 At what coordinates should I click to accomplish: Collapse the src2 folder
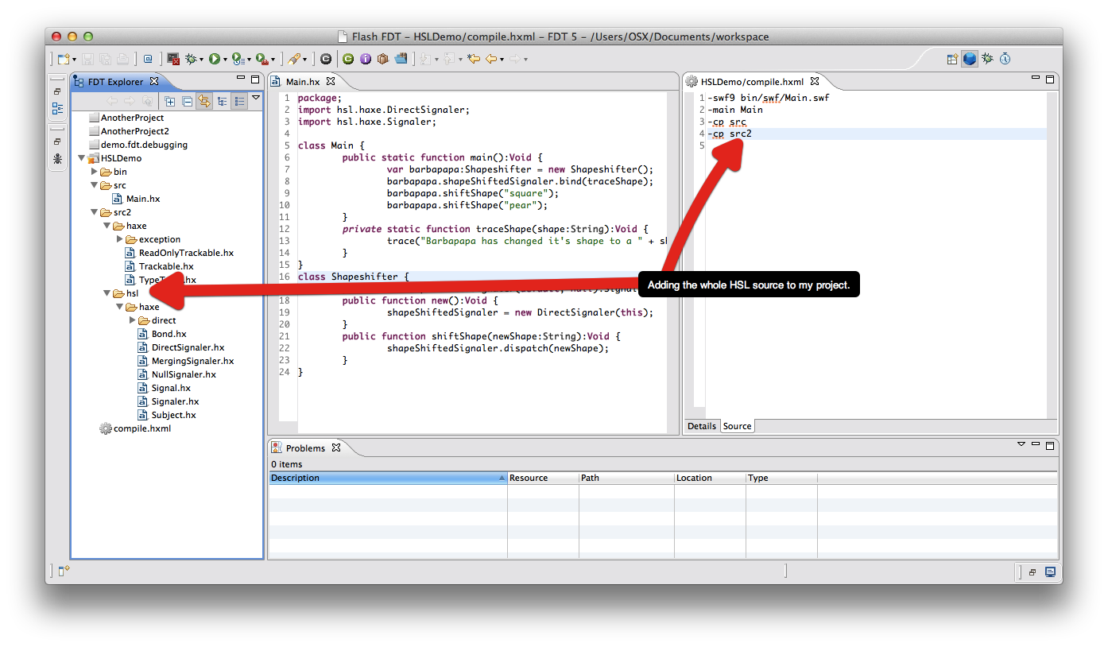(95, 212)
